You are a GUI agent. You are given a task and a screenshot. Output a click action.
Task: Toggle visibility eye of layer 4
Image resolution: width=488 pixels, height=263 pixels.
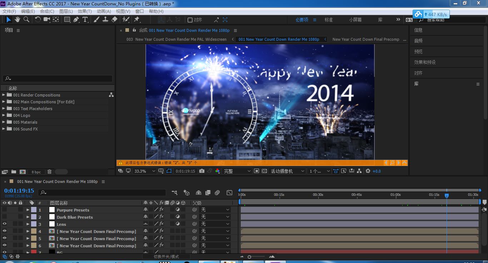[5, 231]
